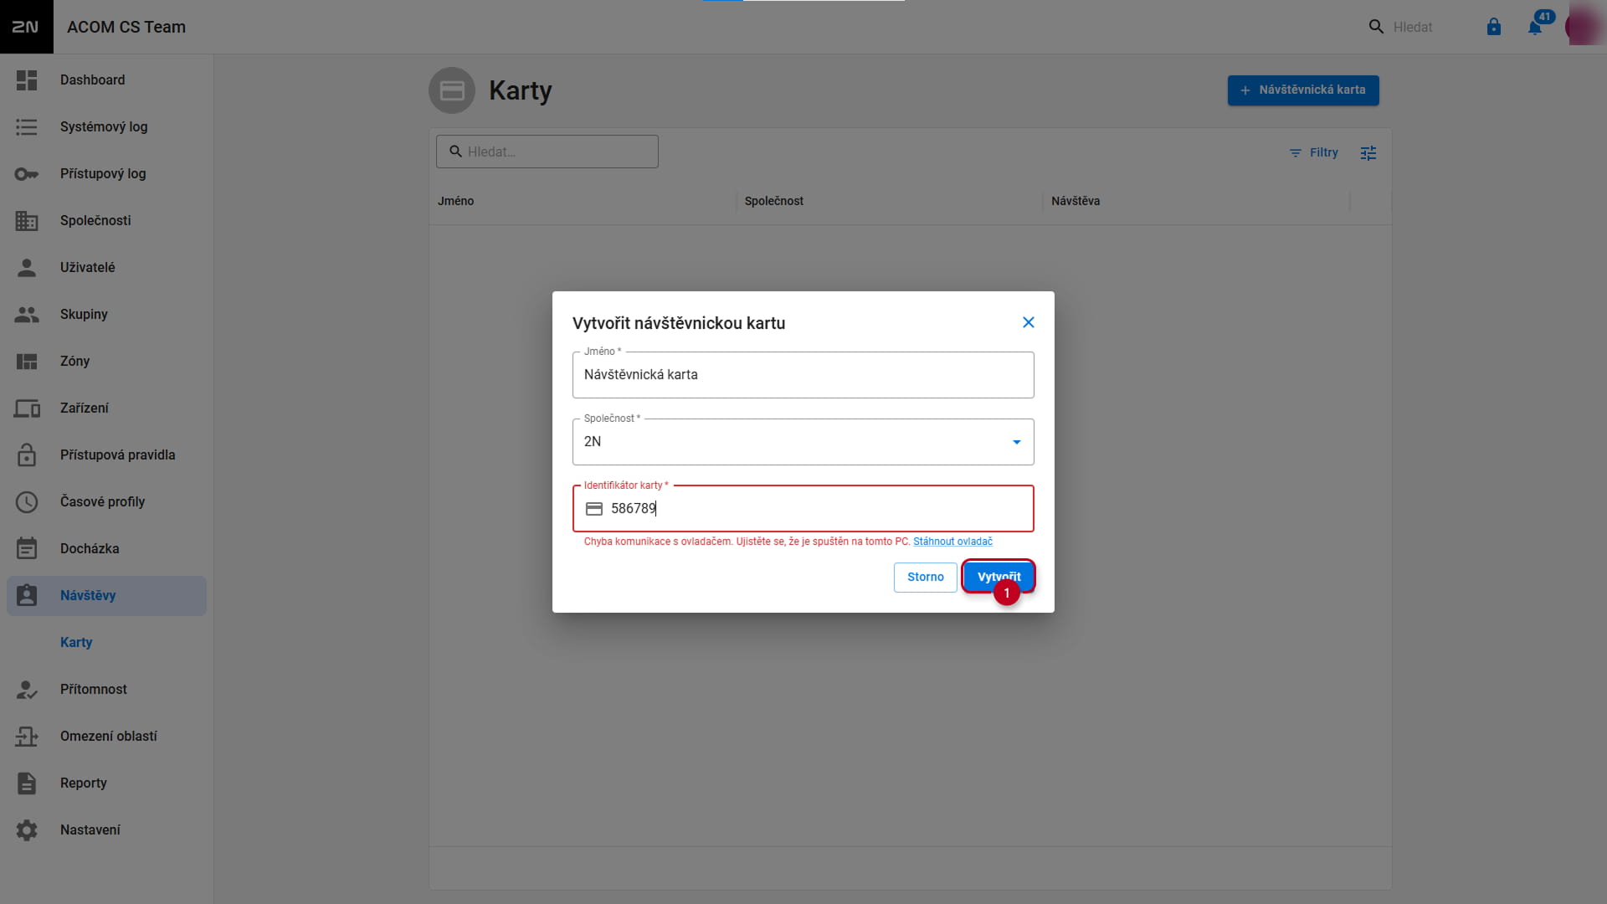Open Časové profily menu text
1607x904 pixels.
tap(103, 502)
